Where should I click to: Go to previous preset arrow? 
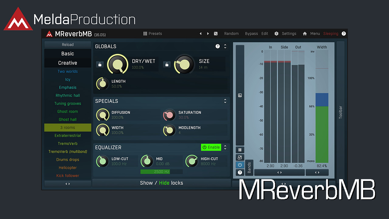pyautogui.click(x=201, y=34)
